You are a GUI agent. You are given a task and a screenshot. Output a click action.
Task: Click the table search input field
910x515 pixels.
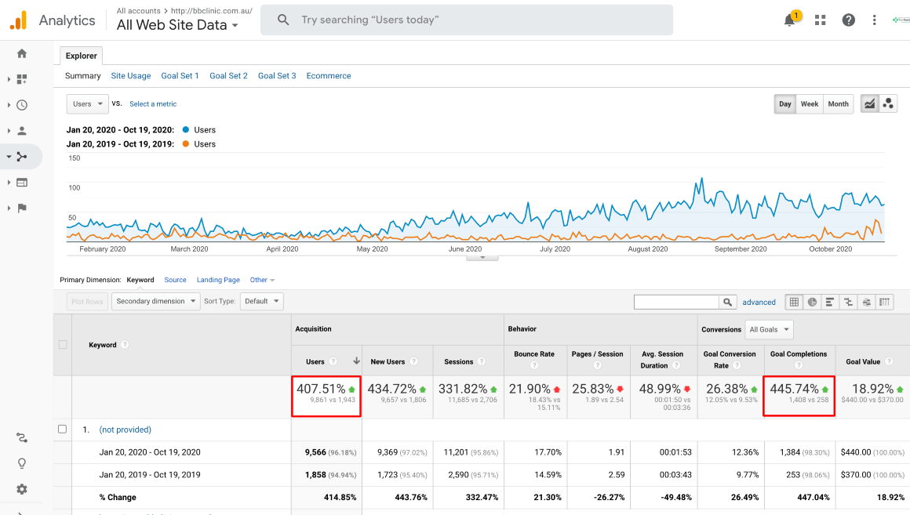pos(676,302)
